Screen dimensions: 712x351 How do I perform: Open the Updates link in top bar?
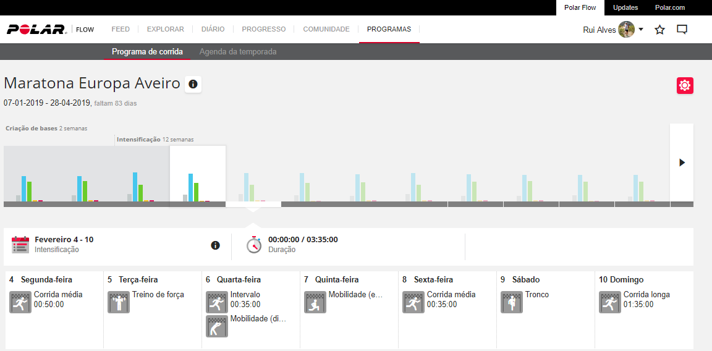[x=625, y=7]
